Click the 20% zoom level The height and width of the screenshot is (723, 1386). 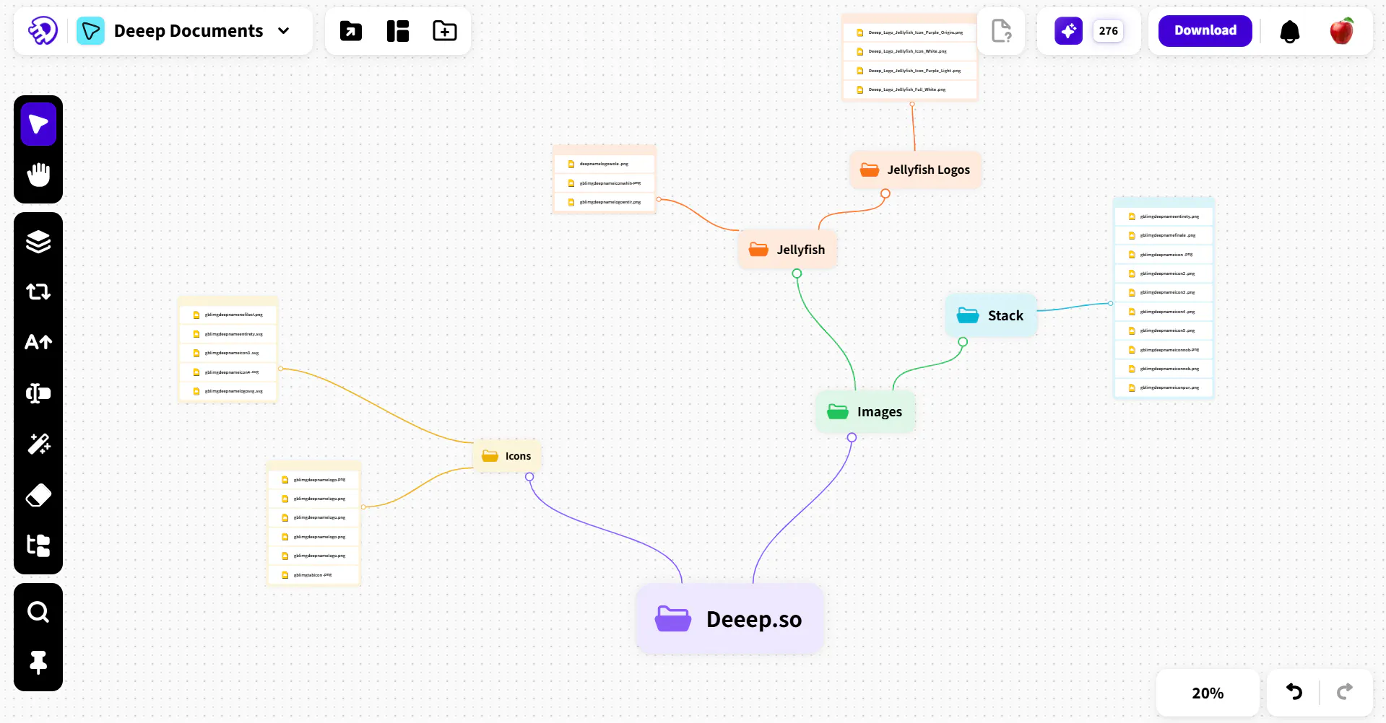[x=1208, y=693]
